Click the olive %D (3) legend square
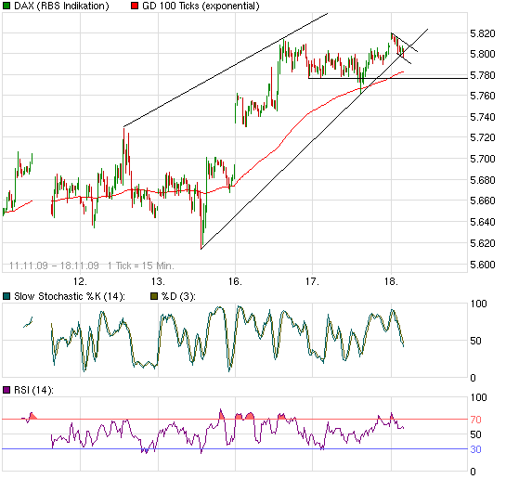 [154, 296]
